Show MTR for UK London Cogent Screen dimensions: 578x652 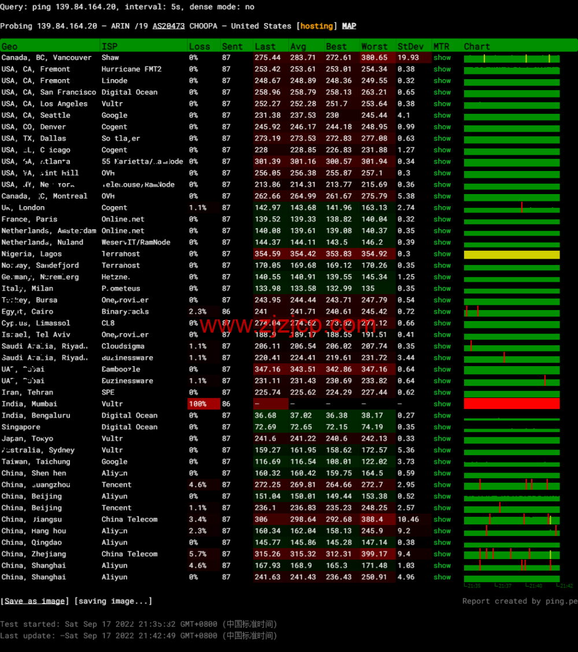[442, 207]
